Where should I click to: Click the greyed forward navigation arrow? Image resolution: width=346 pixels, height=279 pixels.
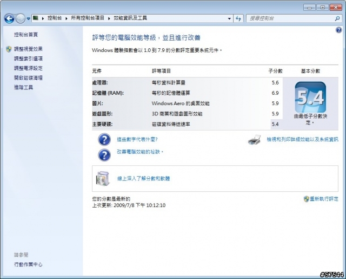(21, 18)
